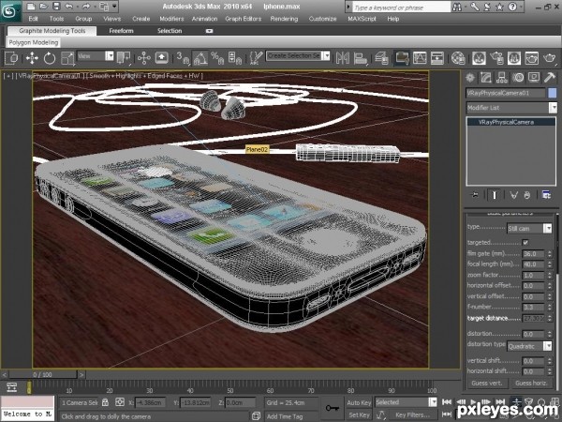Click the InfoCenter search field
562x422 pixels.
(401, 8)
